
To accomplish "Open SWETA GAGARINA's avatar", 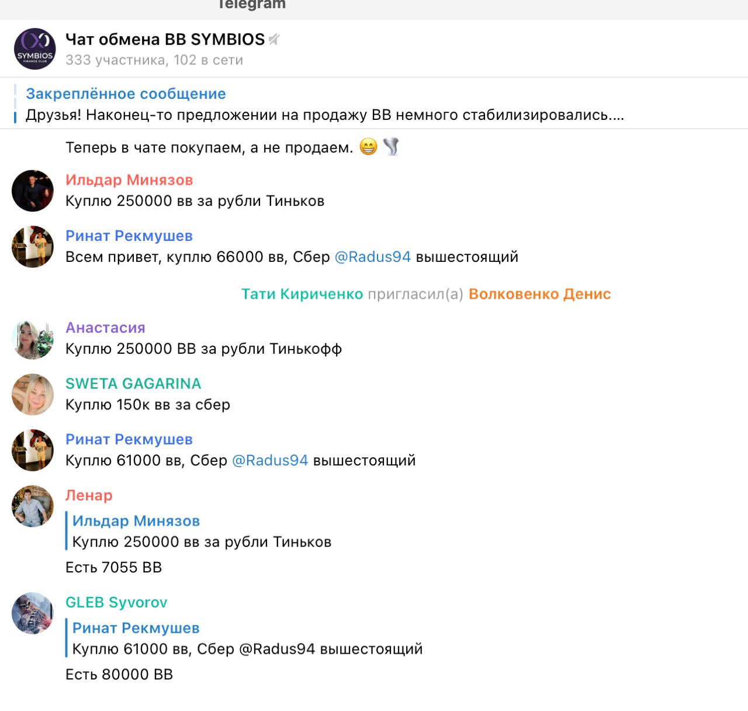I will tap(33, 394).
